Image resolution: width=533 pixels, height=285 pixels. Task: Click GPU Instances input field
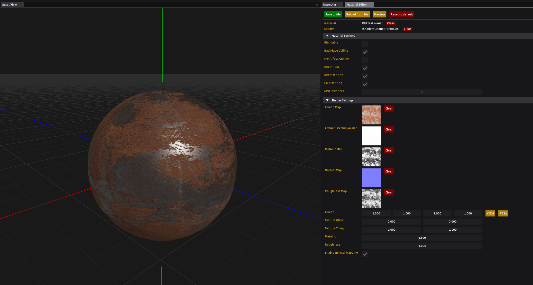tap(422, 92)
